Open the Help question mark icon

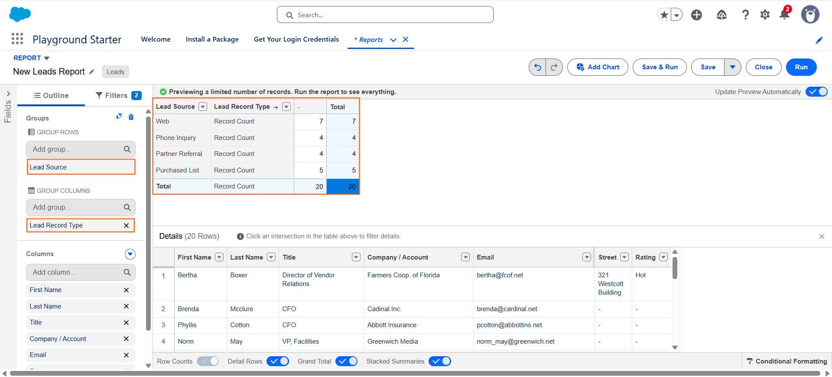point(745,15)
